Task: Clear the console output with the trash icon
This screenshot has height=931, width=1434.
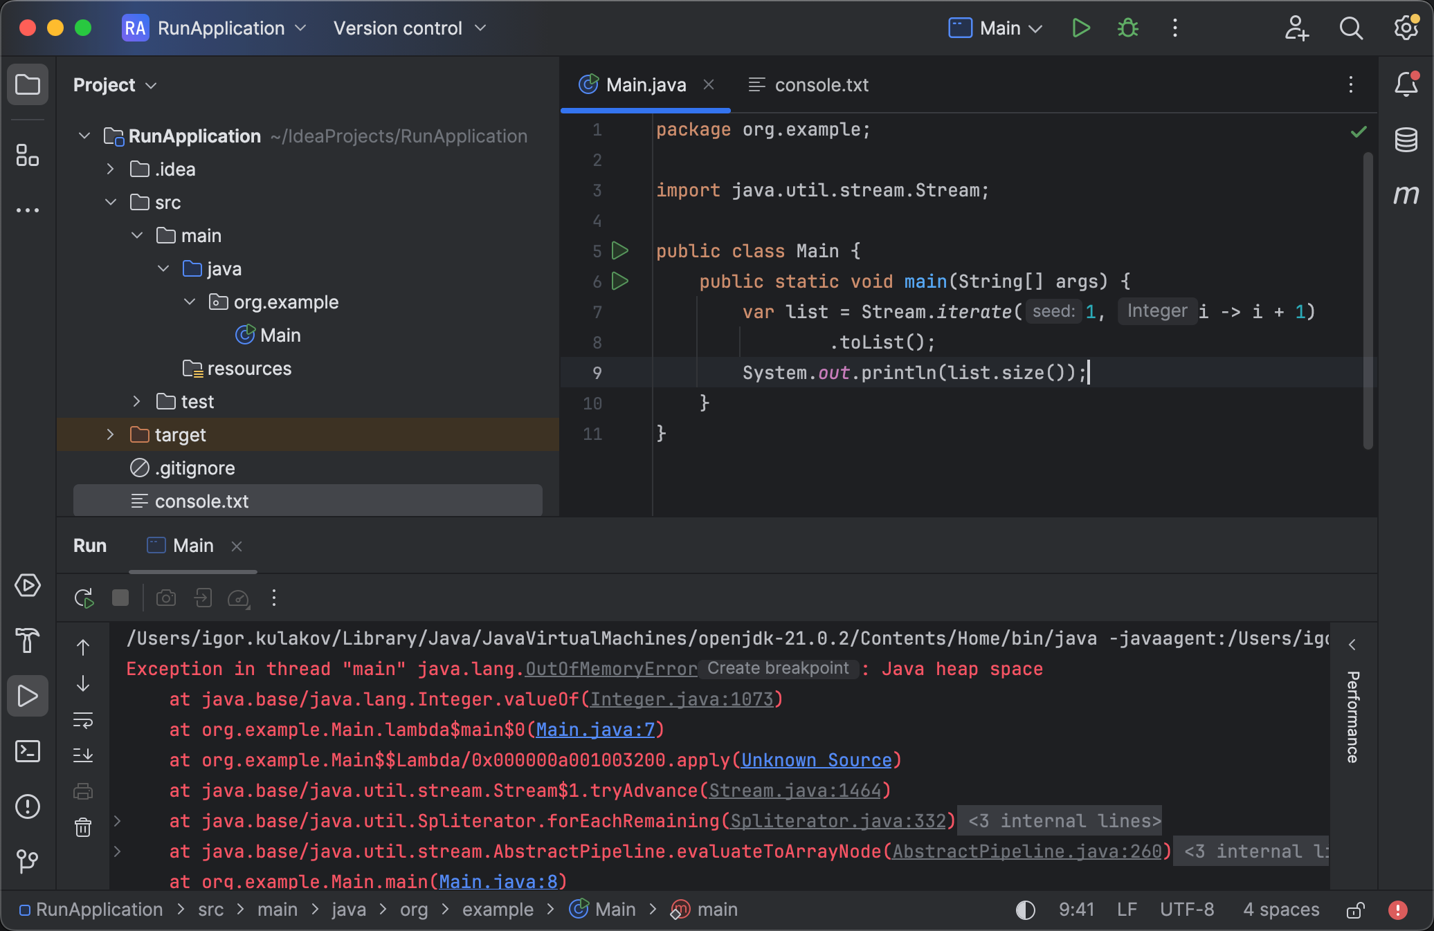Action: (83, 829)
